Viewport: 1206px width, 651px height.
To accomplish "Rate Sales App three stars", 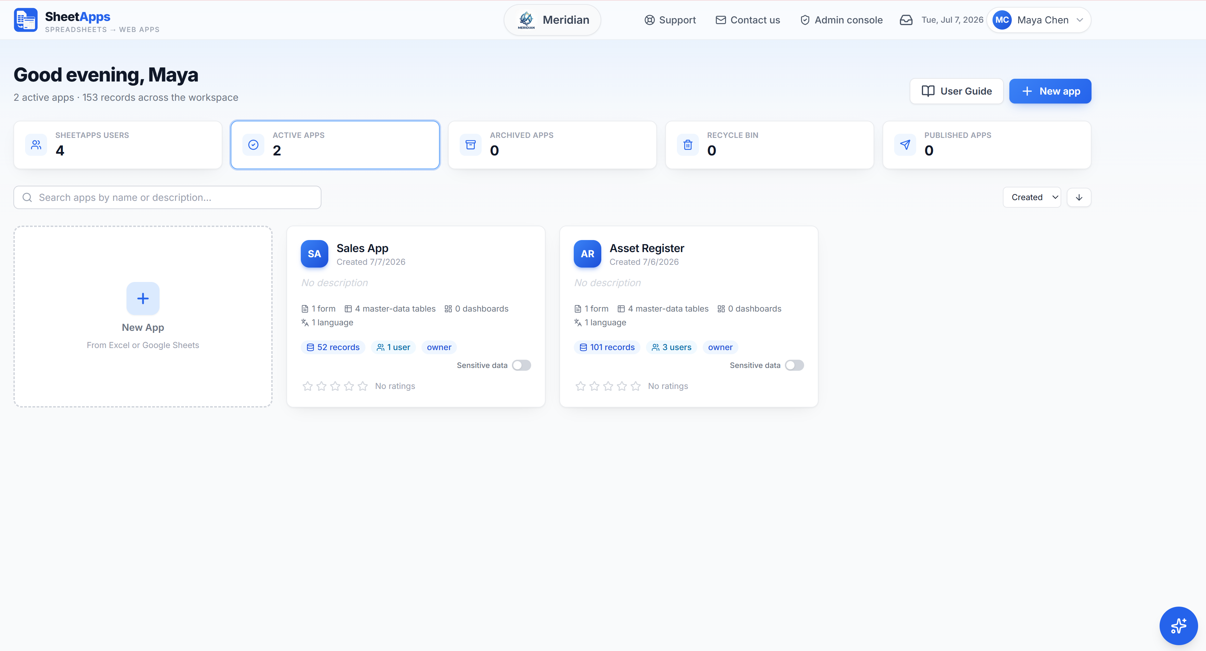I will point(335,386).
